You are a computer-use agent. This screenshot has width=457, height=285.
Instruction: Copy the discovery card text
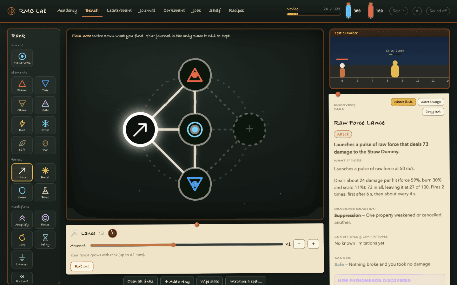tap(433, 112)
